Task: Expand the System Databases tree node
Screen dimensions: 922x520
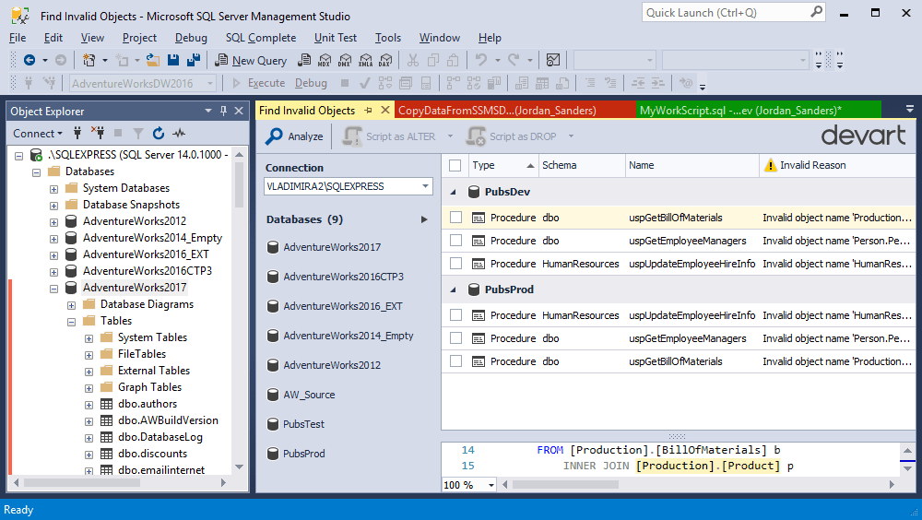Action: [53, 189]
